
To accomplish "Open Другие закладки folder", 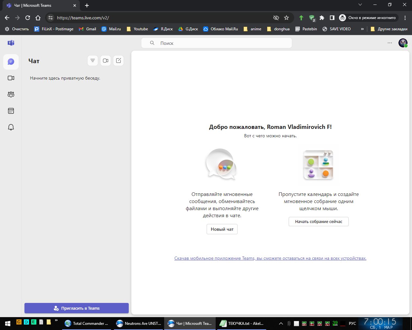I will pyautogui.click(x=389, y=29).
